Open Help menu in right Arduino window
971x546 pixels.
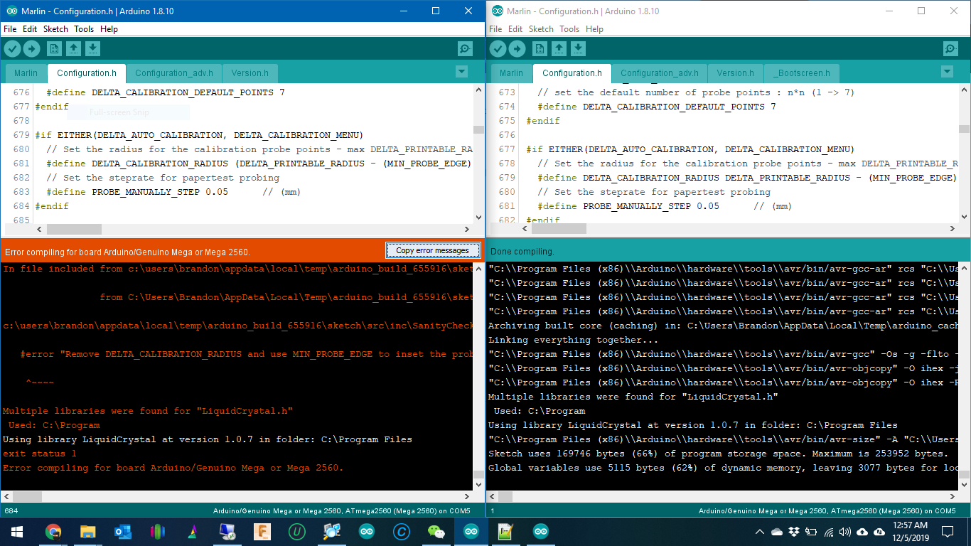coord(595,29)
